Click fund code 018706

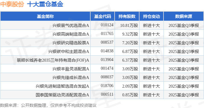coord(107,86)
